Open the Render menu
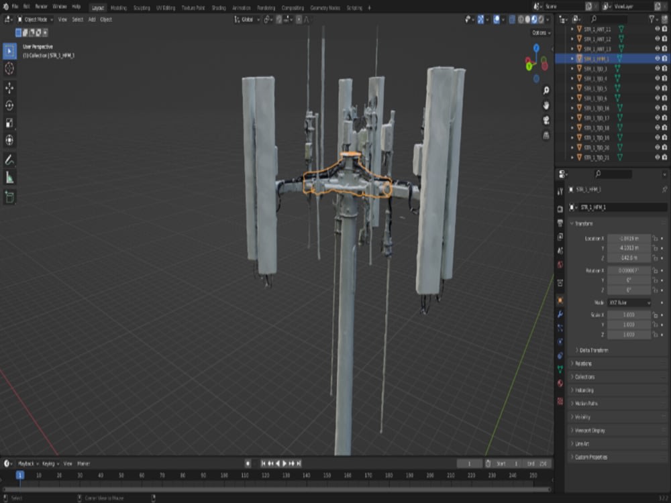 point(41,7)
